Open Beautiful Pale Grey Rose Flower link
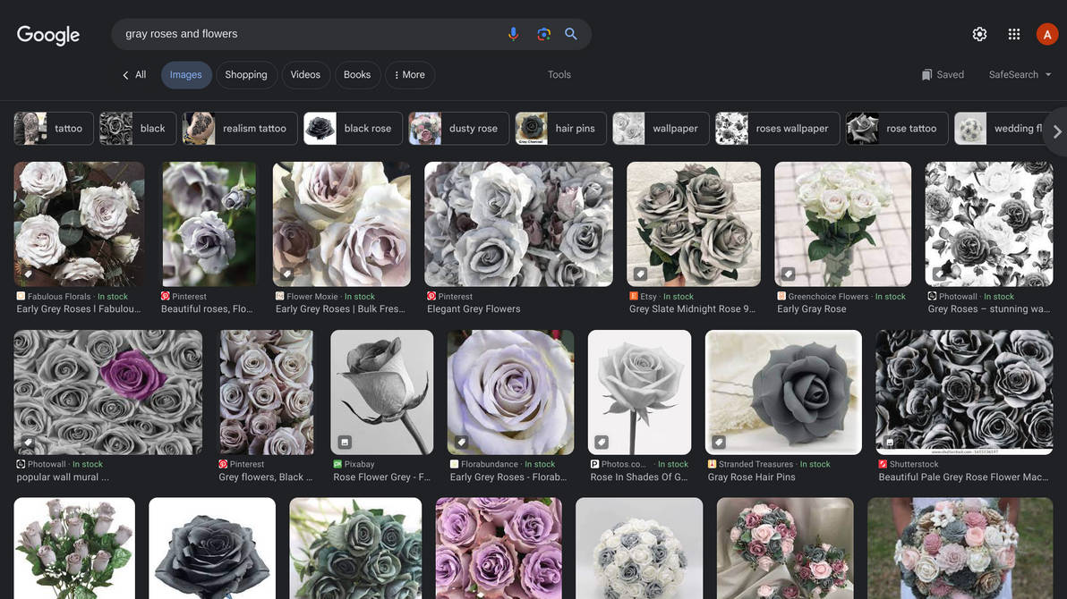Screen dimensions: 1067x599 (x=963, y=477)
